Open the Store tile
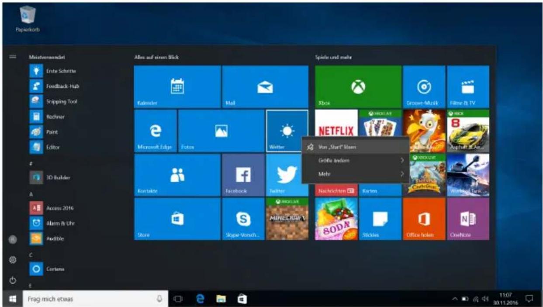 pyautogui.click(x=177, y=218)
